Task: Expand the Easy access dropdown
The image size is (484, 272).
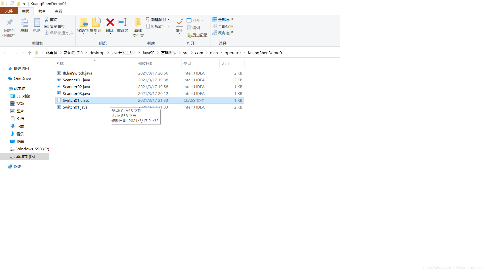Action: coord(168,26)
